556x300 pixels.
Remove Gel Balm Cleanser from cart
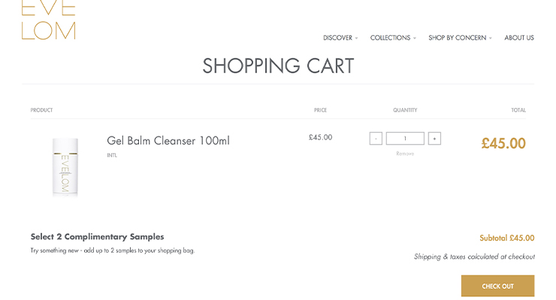(x=405, y=154)
